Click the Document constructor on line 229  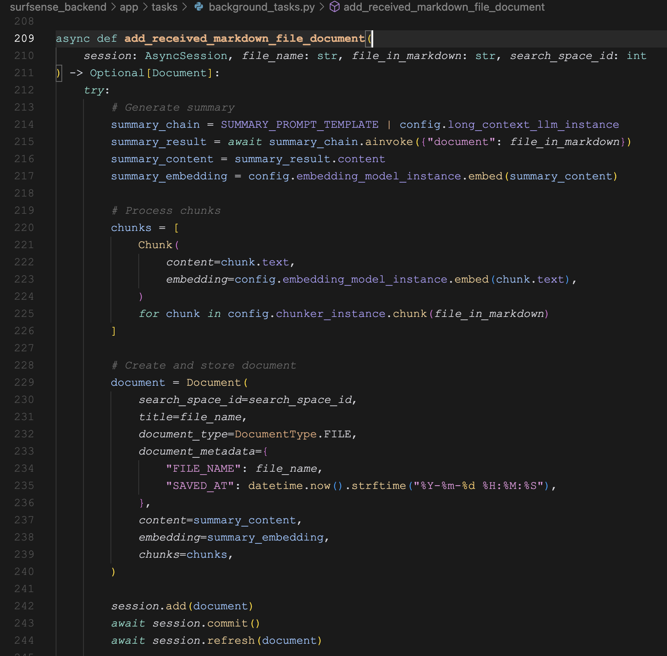pos(214,382)
